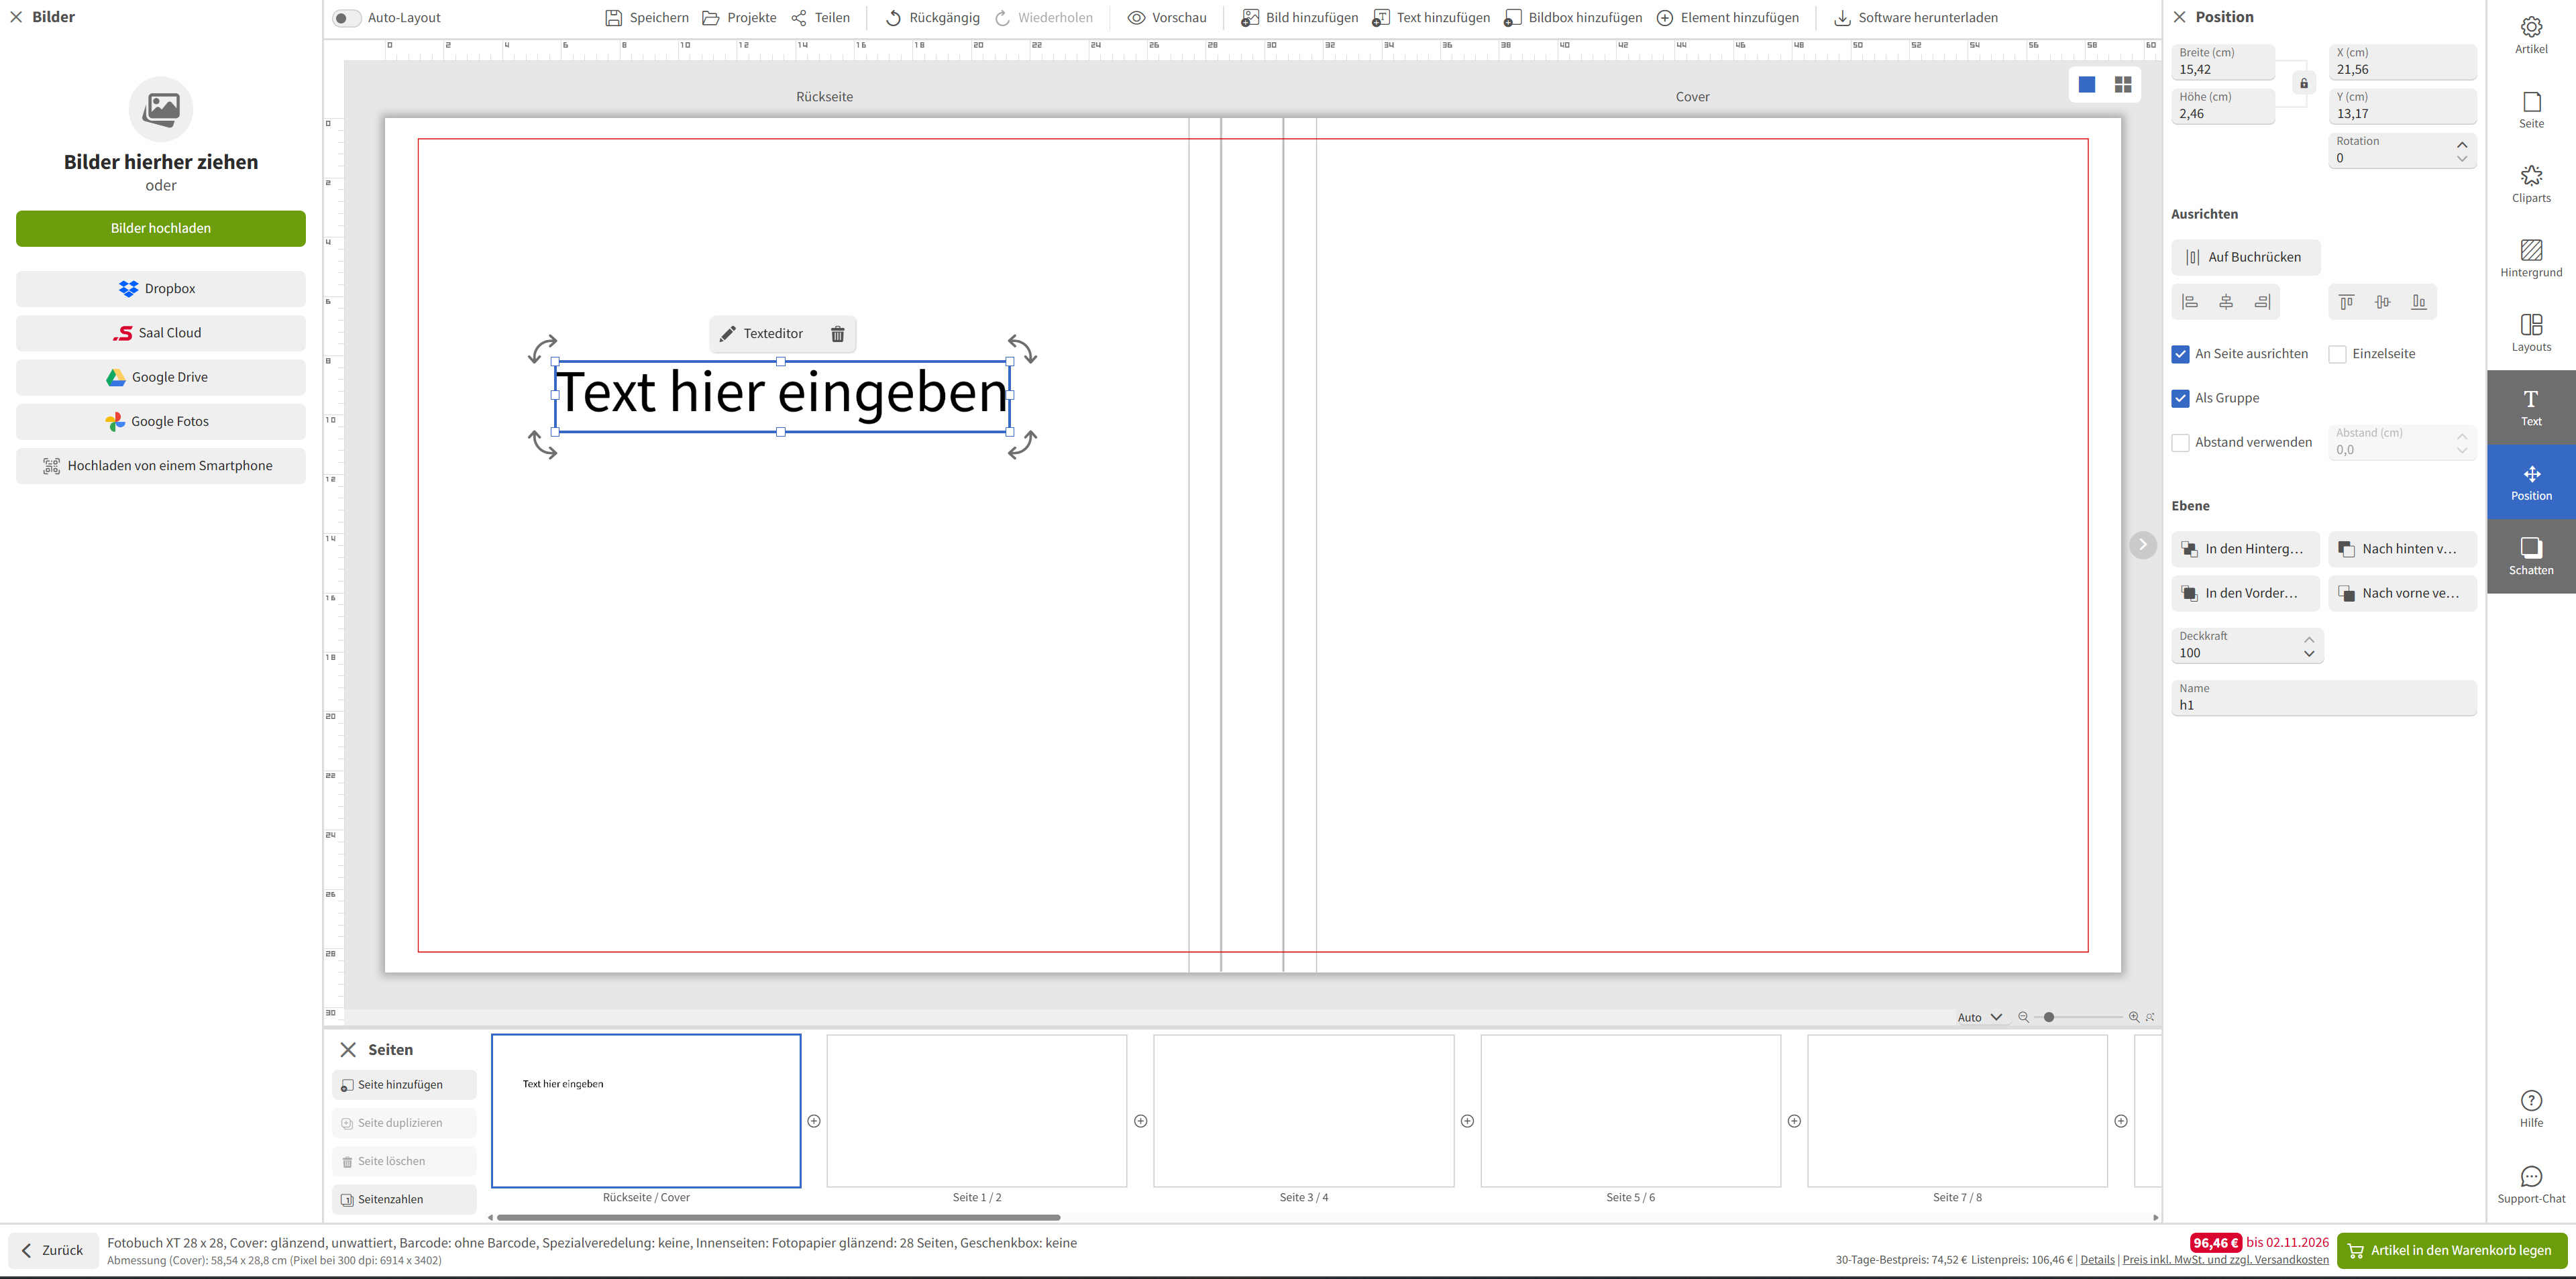
Task: Open Projekte in the top toolbar
Action: coord(739,18)
